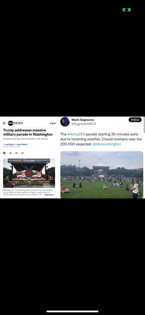
Task: Play the U.S. Army stage video
Action: [29, 173]
